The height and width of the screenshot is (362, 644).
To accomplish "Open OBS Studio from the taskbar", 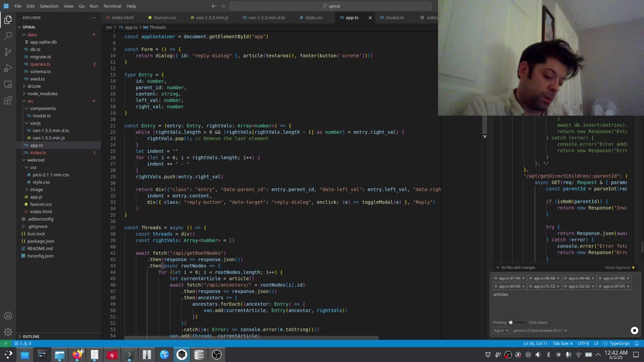I will [217, 355].
